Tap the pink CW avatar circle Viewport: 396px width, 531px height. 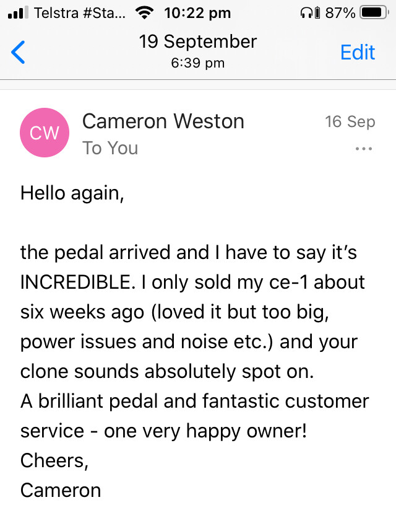45,132
